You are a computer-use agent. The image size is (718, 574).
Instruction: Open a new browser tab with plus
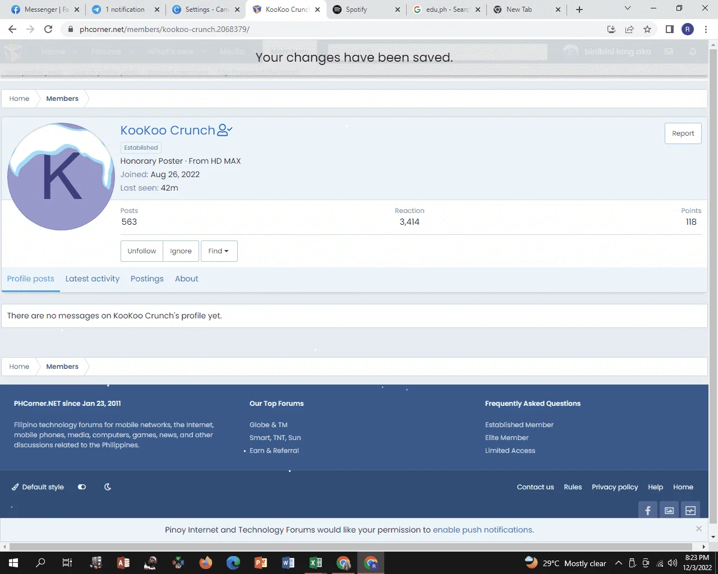[x=579, y=10]
